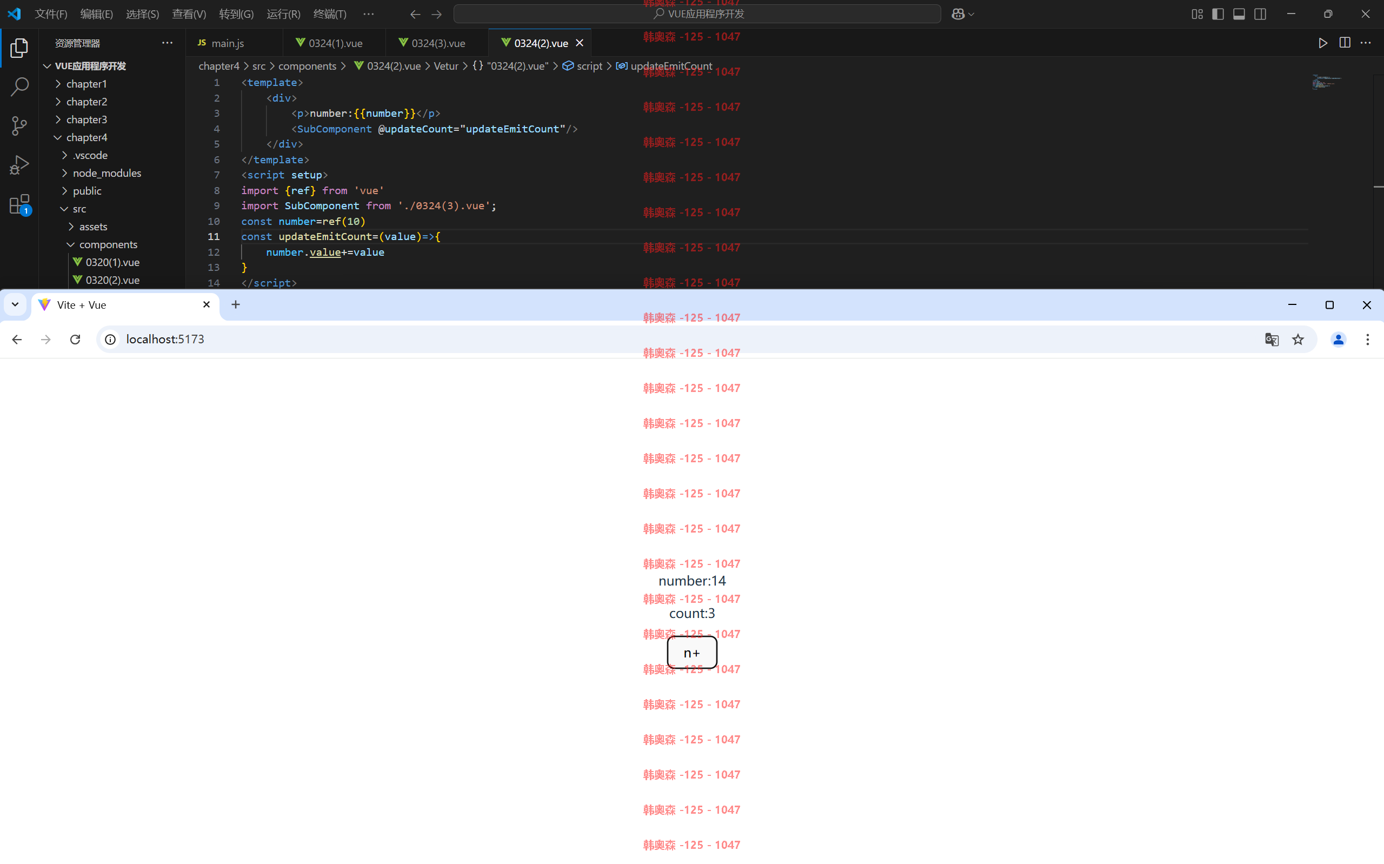The height and width of the screenshot is (864, 1384).
Task: Open the Explorer panel more actions ellipsis
Action: click(x=167, y=43)
